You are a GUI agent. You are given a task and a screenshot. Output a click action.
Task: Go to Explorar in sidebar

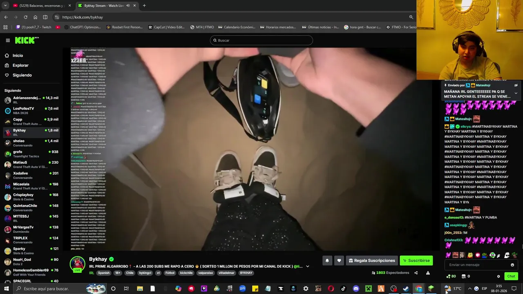pyautogui.click(x=20, y=65)
